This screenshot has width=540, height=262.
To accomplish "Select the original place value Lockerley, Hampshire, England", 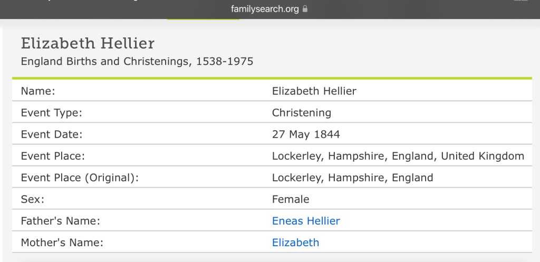I will point(352,178).
